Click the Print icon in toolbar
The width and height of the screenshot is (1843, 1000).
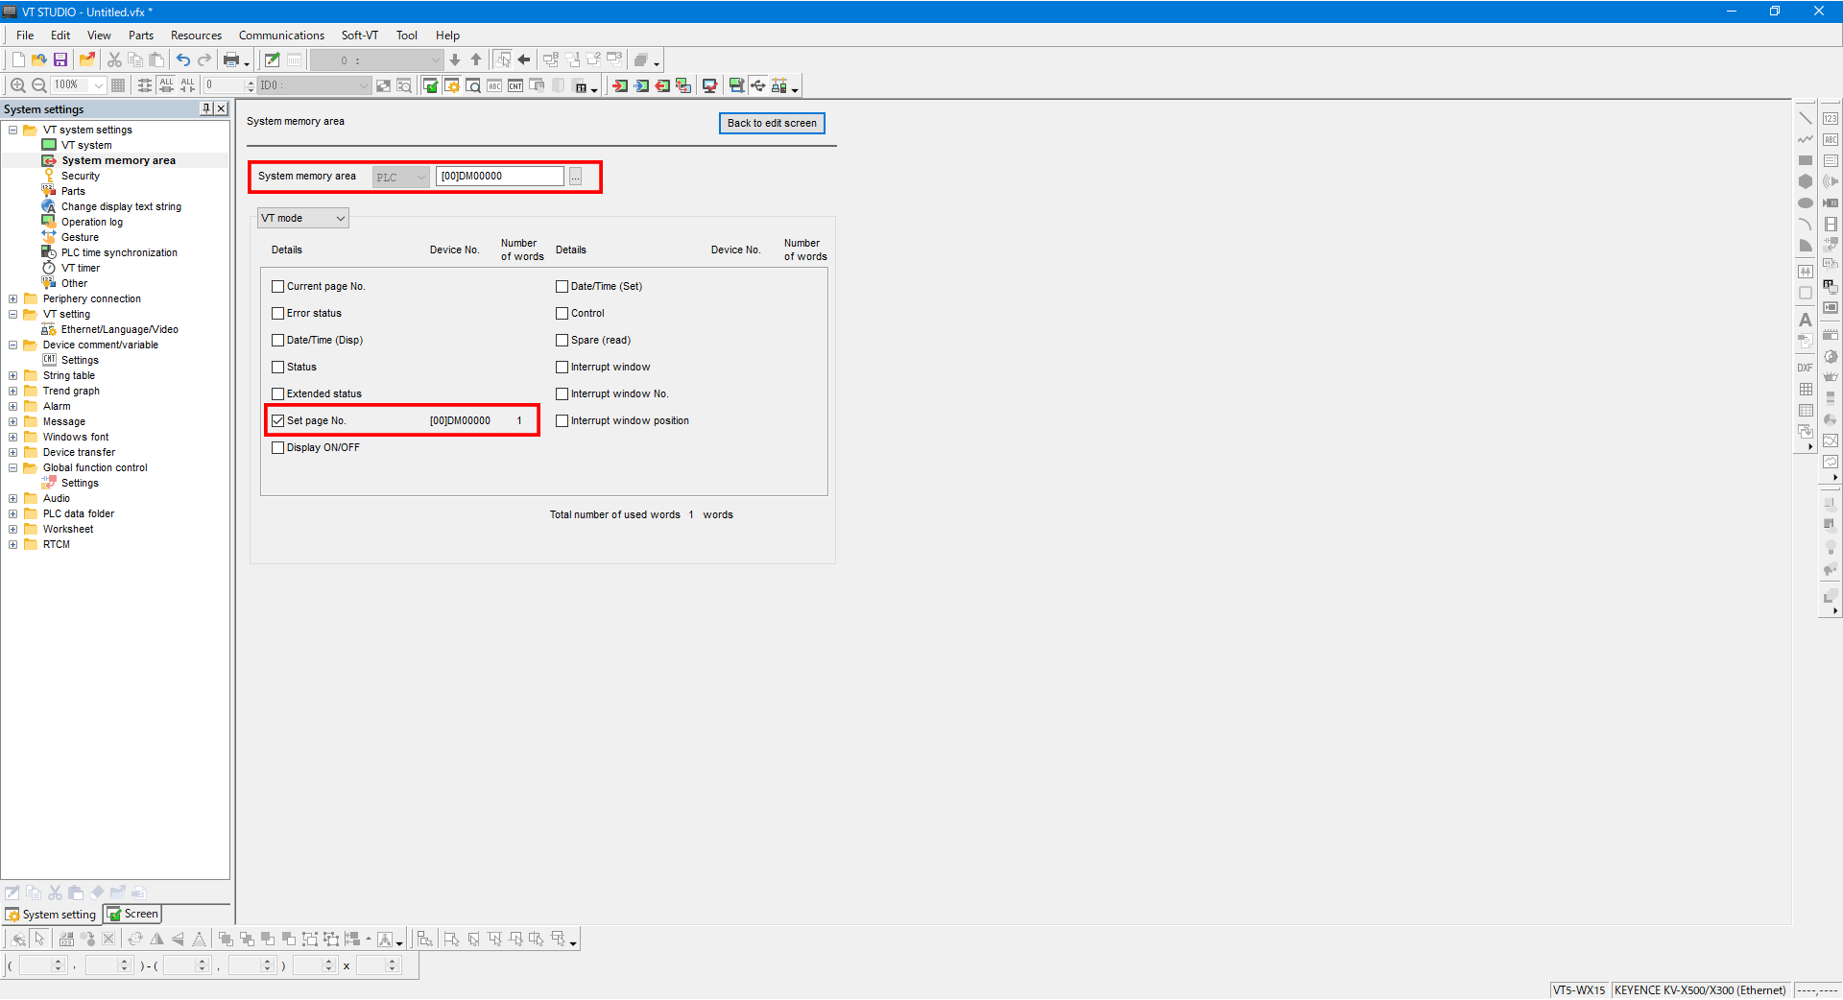(231, 60)
